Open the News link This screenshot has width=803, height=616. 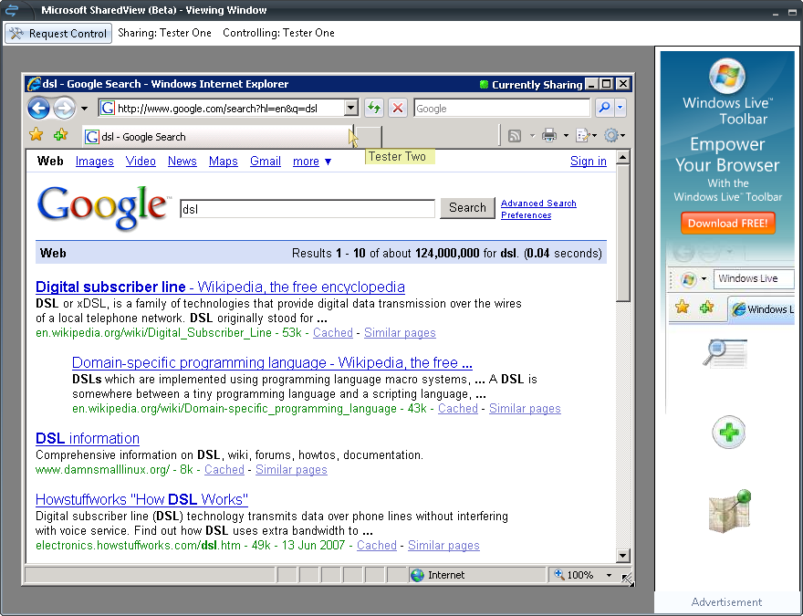pyautogui.click(x=182, y=162)
